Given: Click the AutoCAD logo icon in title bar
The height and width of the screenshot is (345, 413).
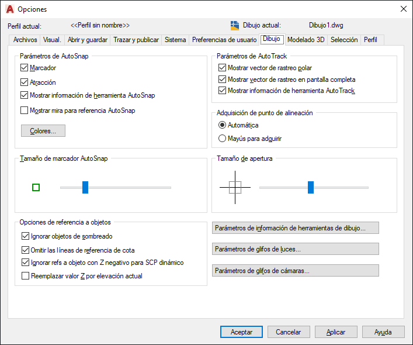Looking at the screenshot, I should click(x=10, y=9).
